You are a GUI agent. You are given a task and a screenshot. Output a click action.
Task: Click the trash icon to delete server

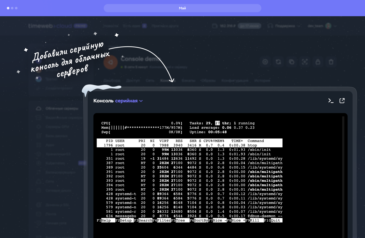[331, 62]
